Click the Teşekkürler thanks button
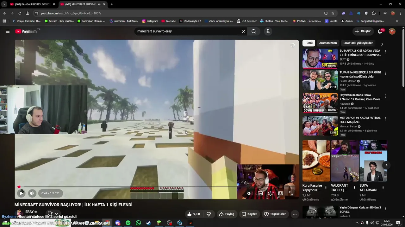 tap(275, 214)
